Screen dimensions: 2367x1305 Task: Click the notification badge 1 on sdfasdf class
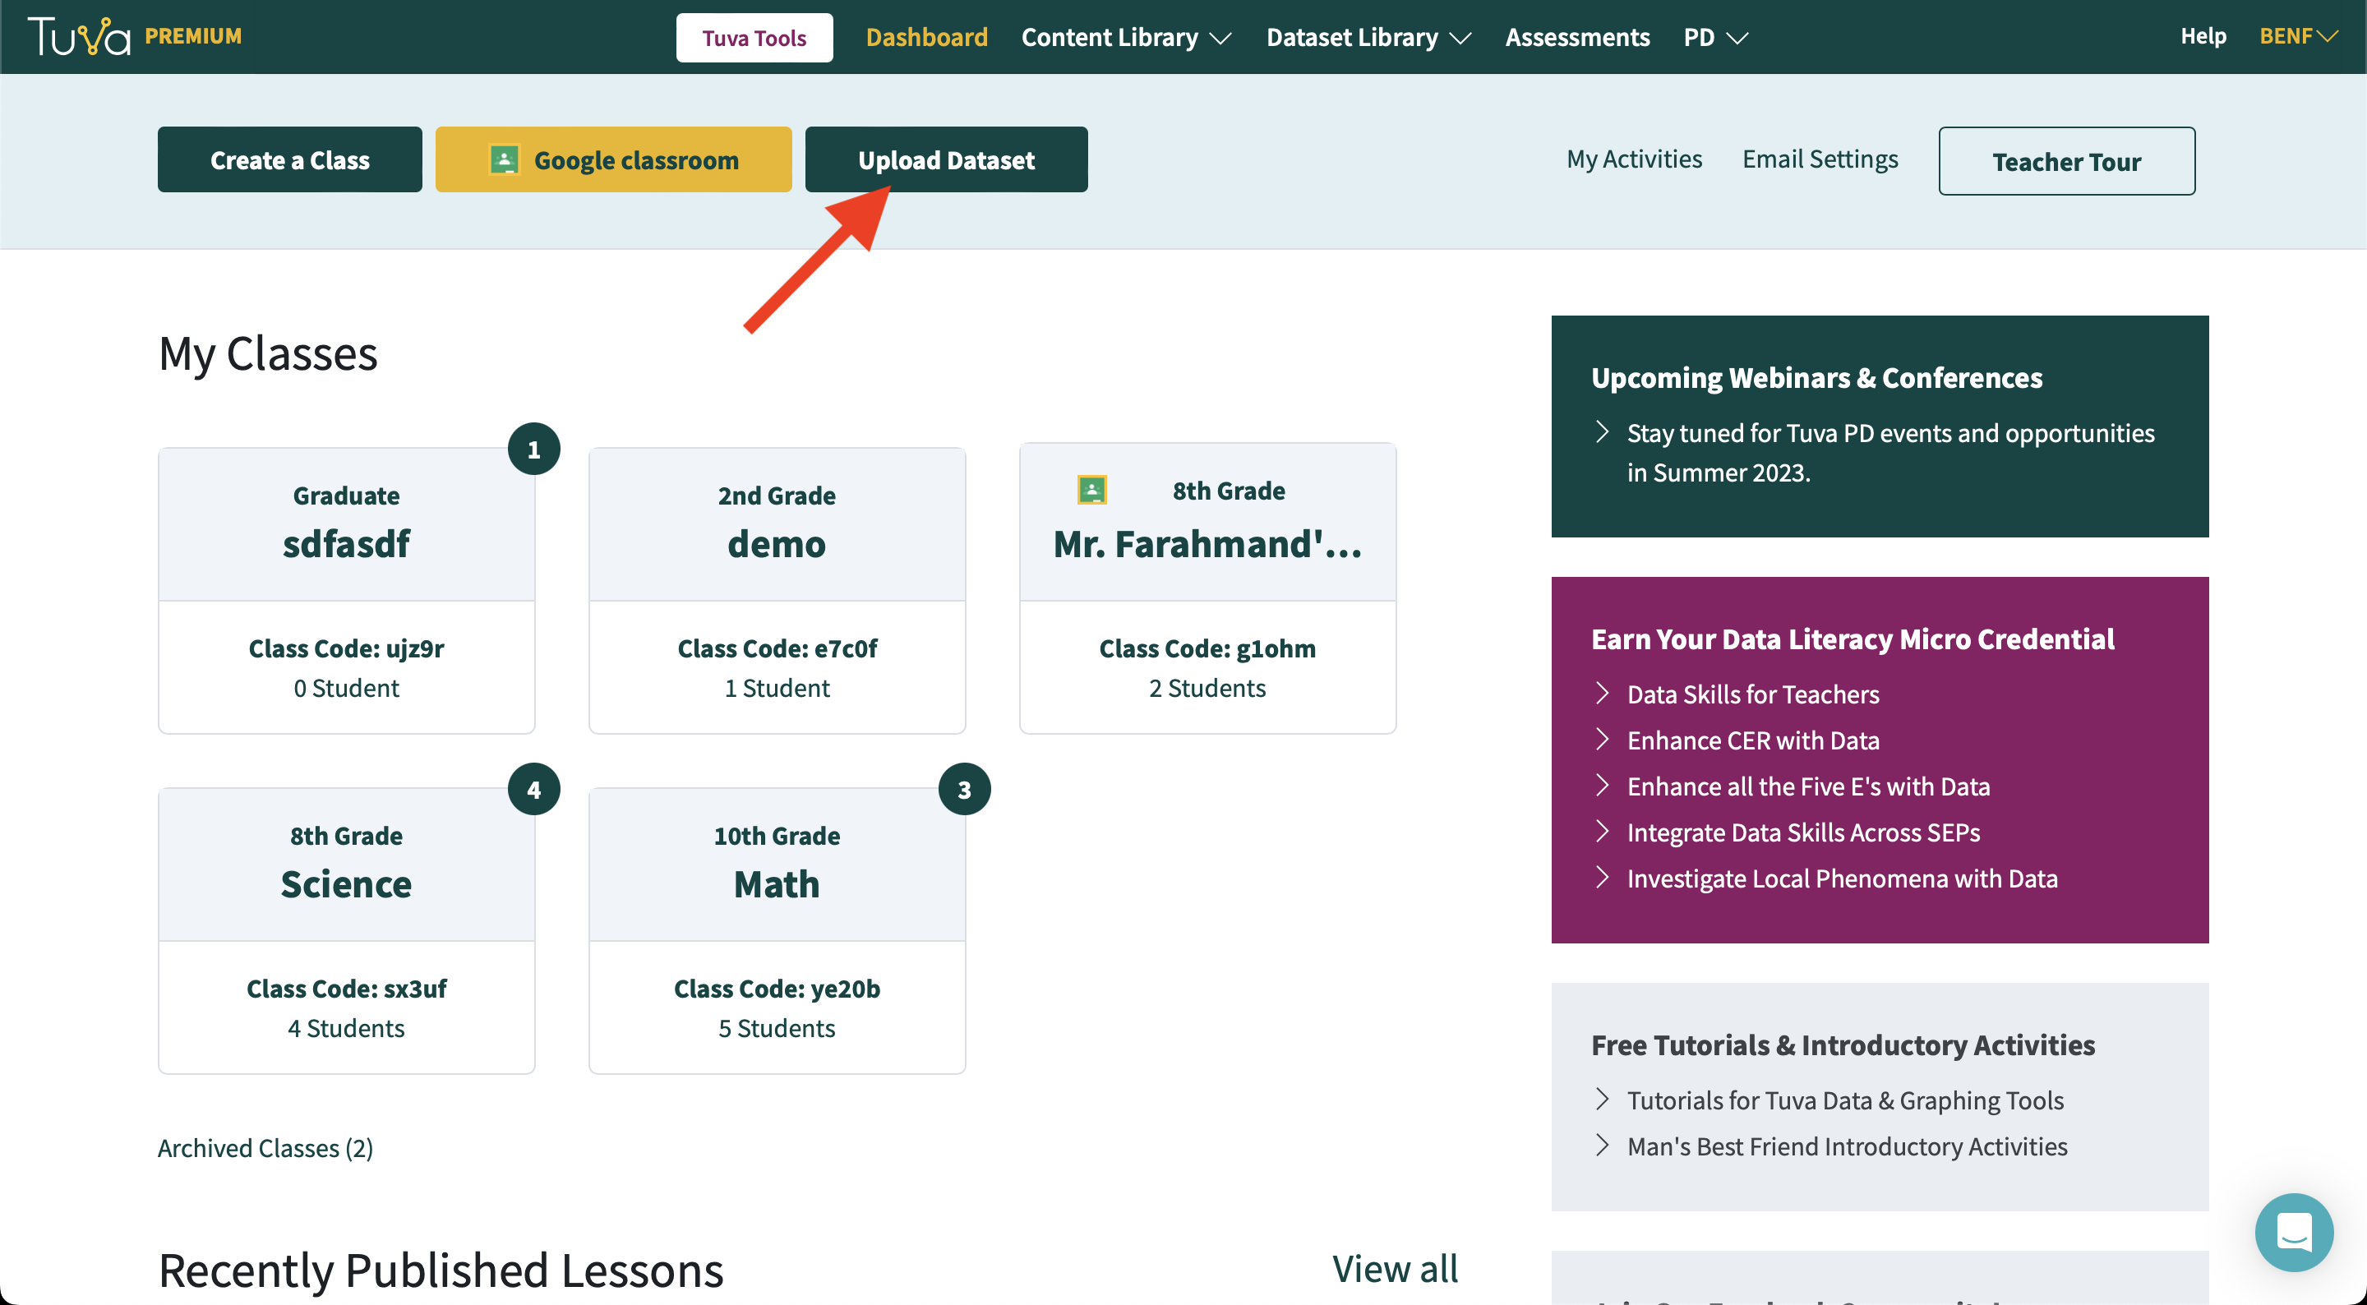(534, 450)
